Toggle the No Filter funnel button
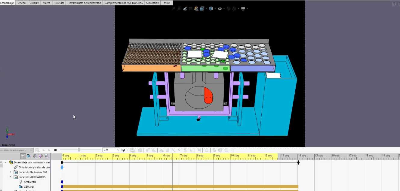The height and width of the screenshot is (191, 400). [x=23, y=156]
